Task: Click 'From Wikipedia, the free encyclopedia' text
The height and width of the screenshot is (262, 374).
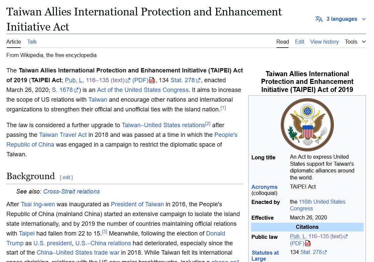Action: click(52, 55)
